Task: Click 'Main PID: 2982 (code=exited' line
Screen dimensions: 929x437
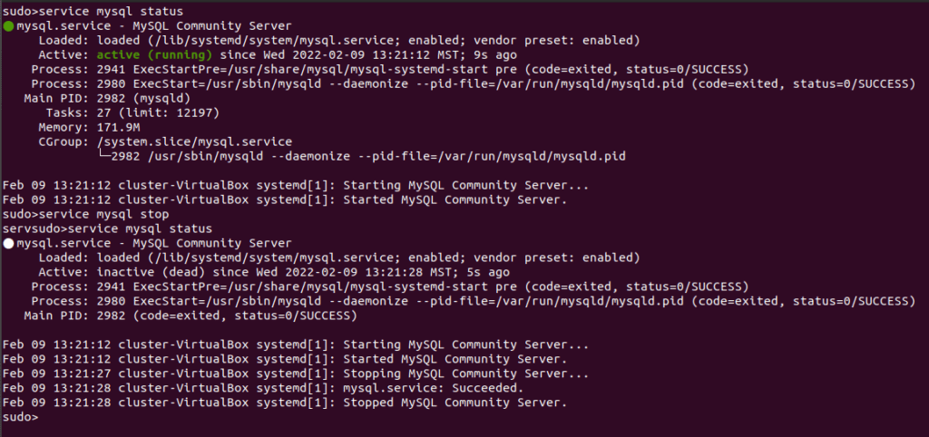Action: (x=191, y=316)
